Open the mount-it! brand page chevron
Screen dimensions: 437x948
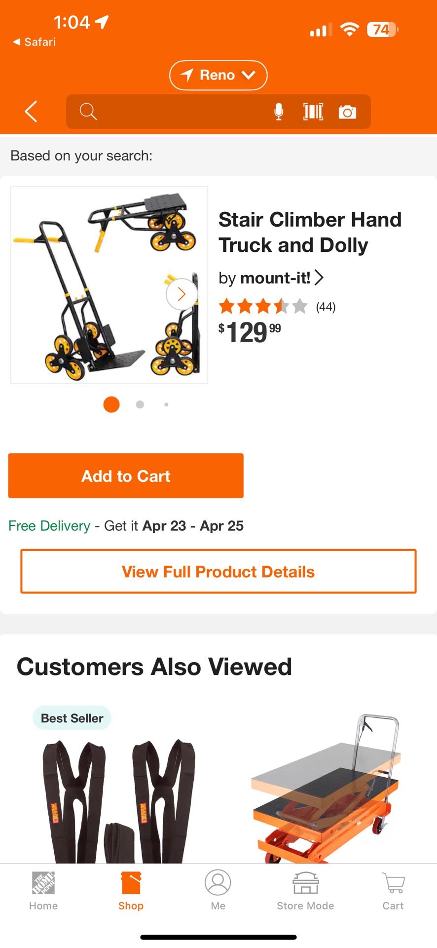coord(319,277)
